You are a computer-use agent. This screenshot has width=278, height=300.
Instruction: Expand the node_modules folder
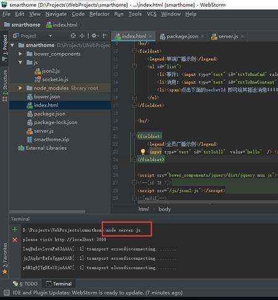(x=20, y=88)
